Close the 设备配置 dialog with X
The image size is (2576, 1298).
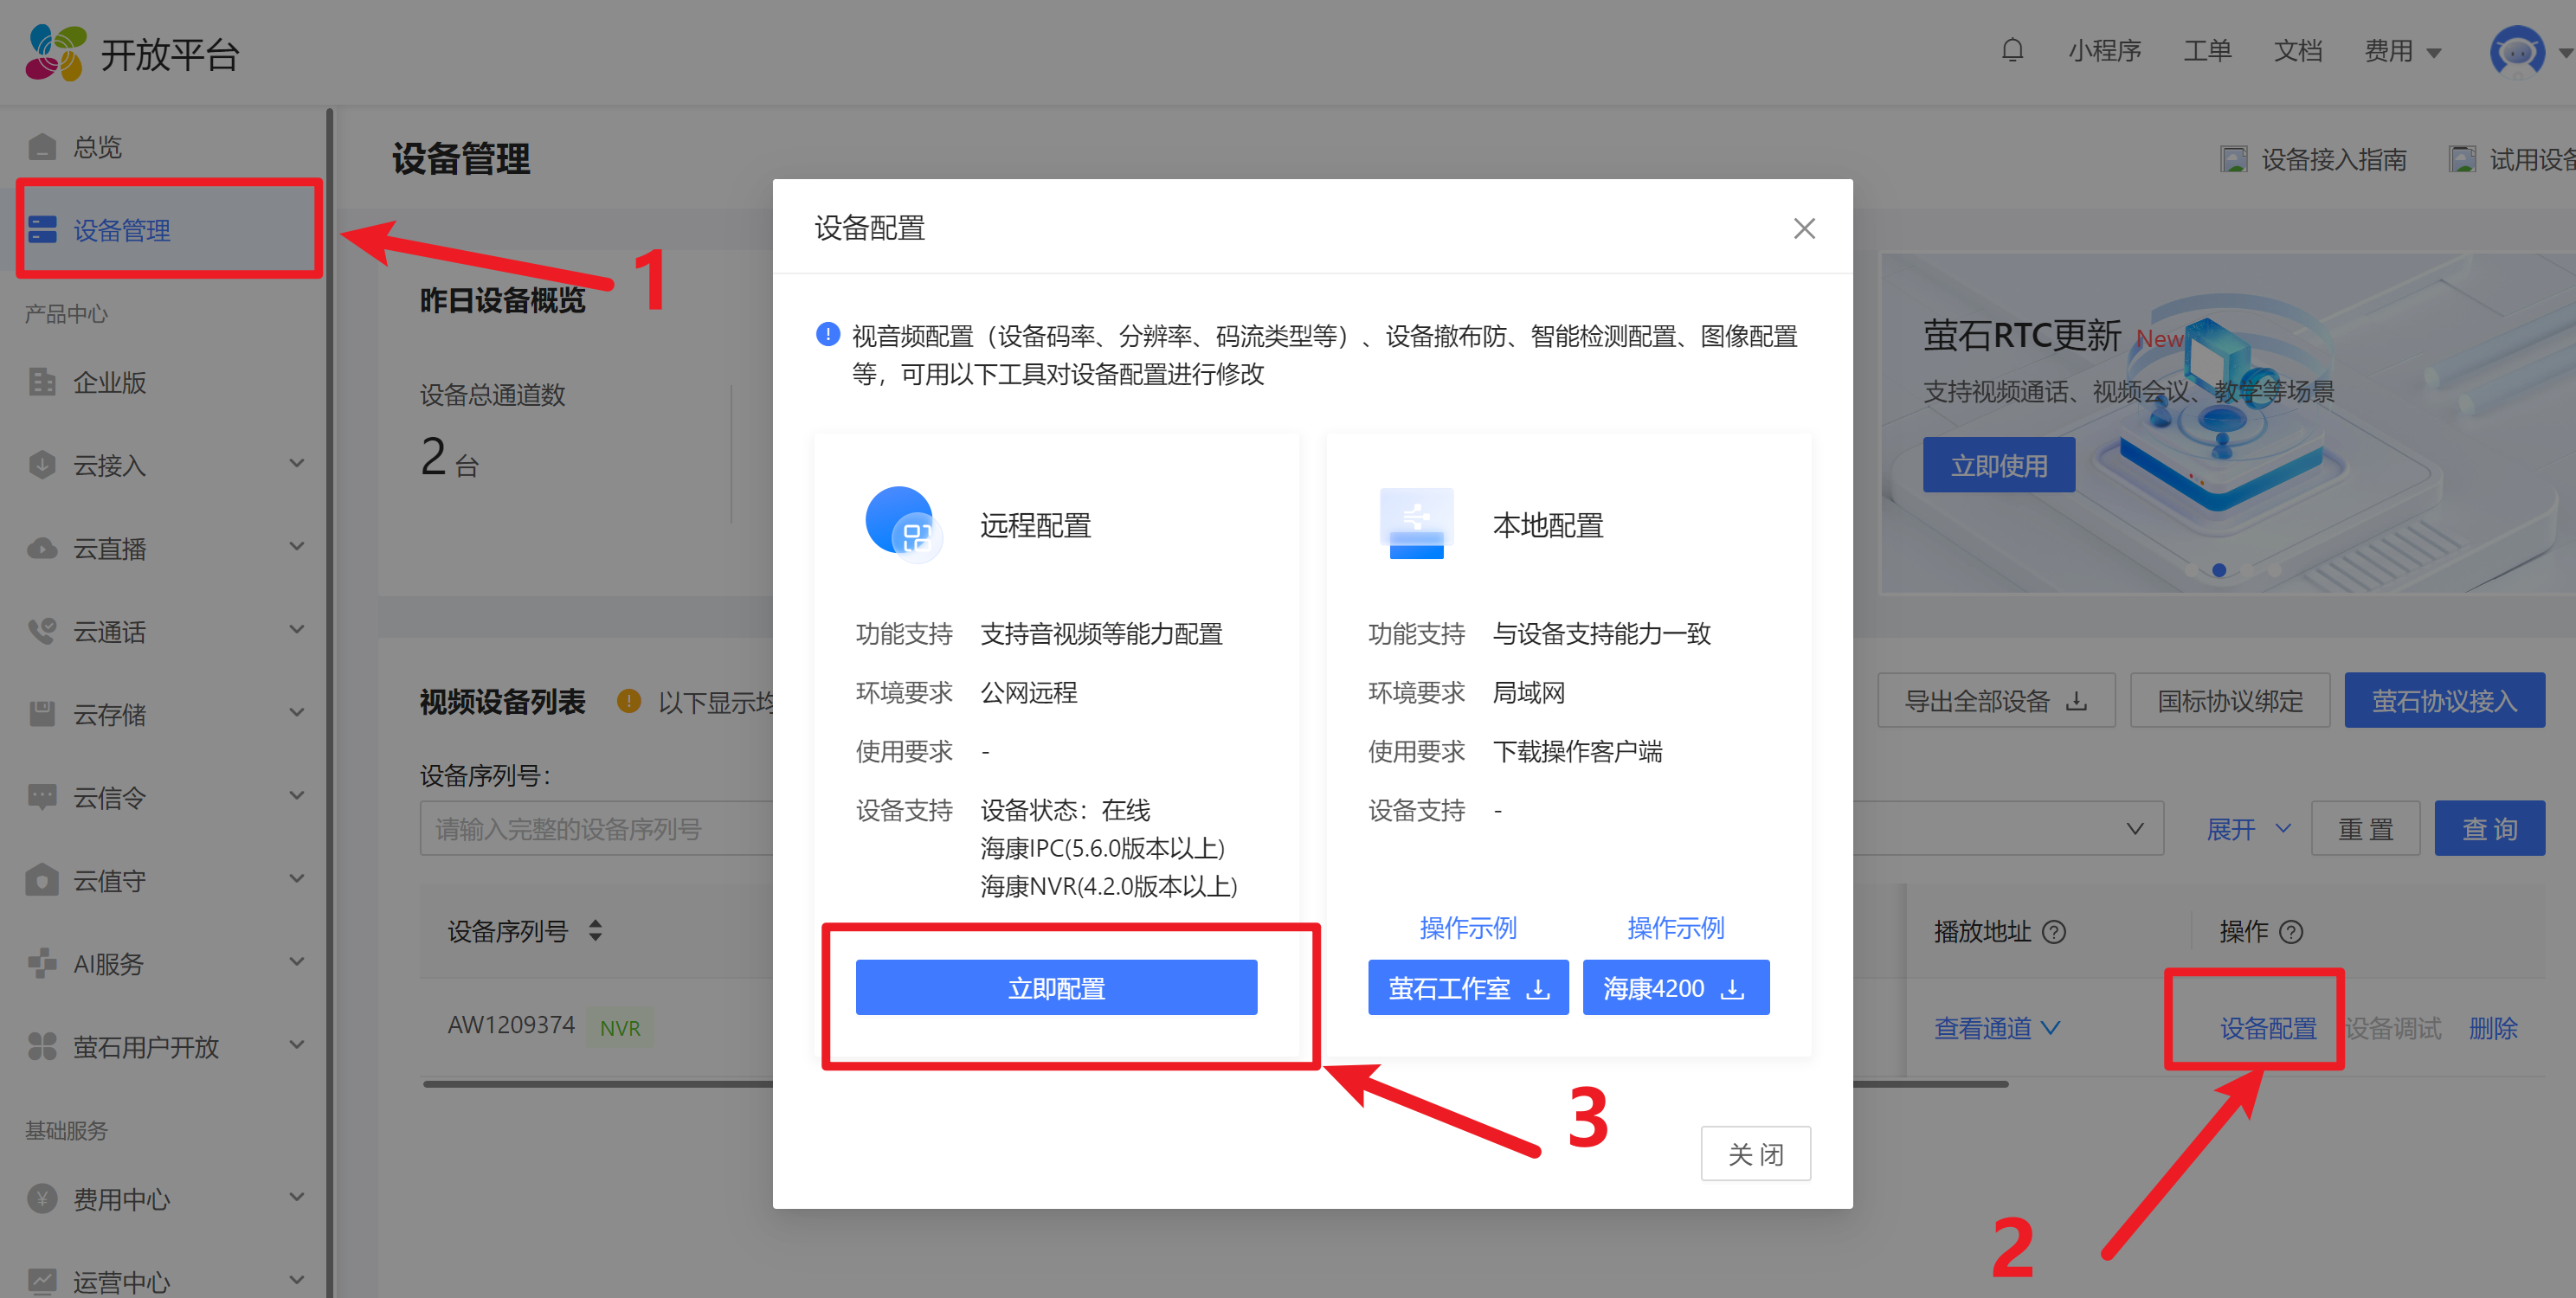(1803, 228)
